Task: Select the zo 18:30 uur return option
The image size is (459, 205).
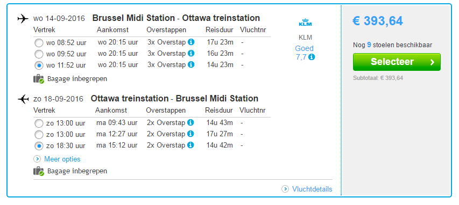Action: (39, 146)
